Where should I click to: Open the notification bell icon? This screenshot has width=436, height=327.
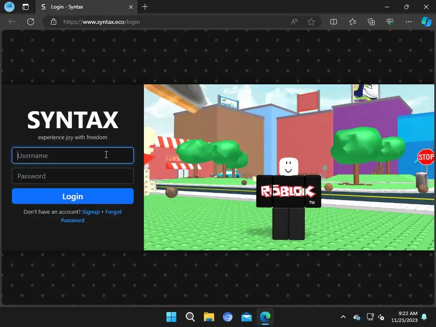(425, 317)
